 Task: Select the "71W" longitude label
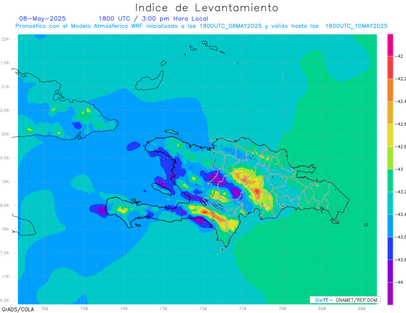click(x=243, y=308)
